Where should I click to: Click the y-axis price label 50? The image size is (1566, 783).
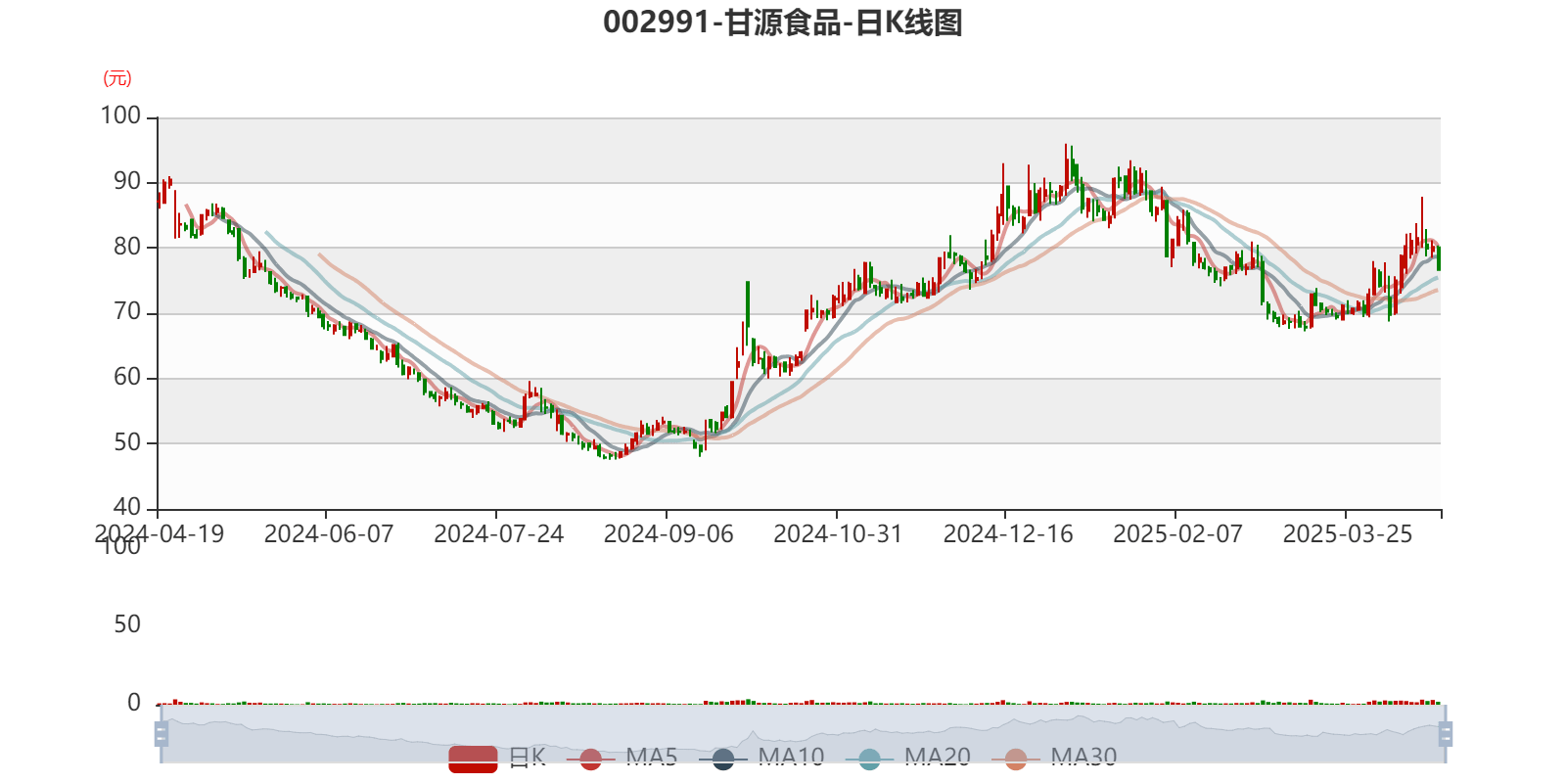coord(127,442)
